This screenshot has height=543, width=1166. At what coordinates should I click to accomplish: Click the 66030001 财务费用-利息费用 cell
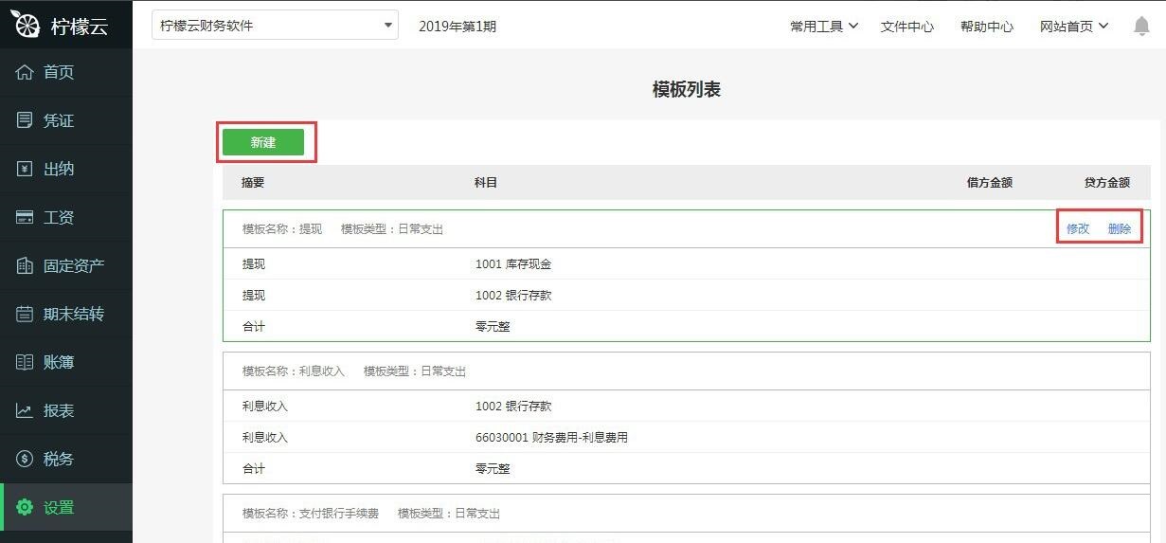tap(551, 438)
